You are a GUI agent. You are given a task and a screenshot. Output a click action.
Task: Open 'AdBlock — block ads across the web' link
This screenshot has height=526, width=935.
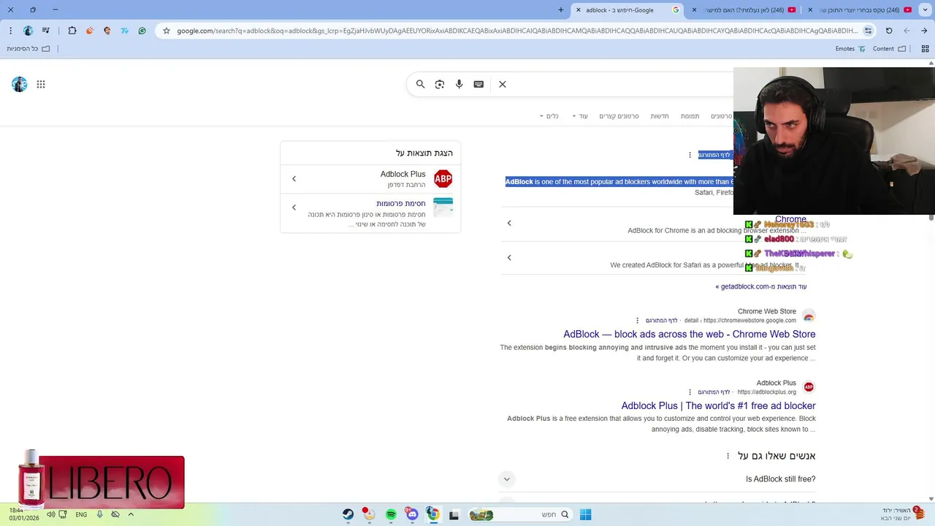[x=689, y=335]
